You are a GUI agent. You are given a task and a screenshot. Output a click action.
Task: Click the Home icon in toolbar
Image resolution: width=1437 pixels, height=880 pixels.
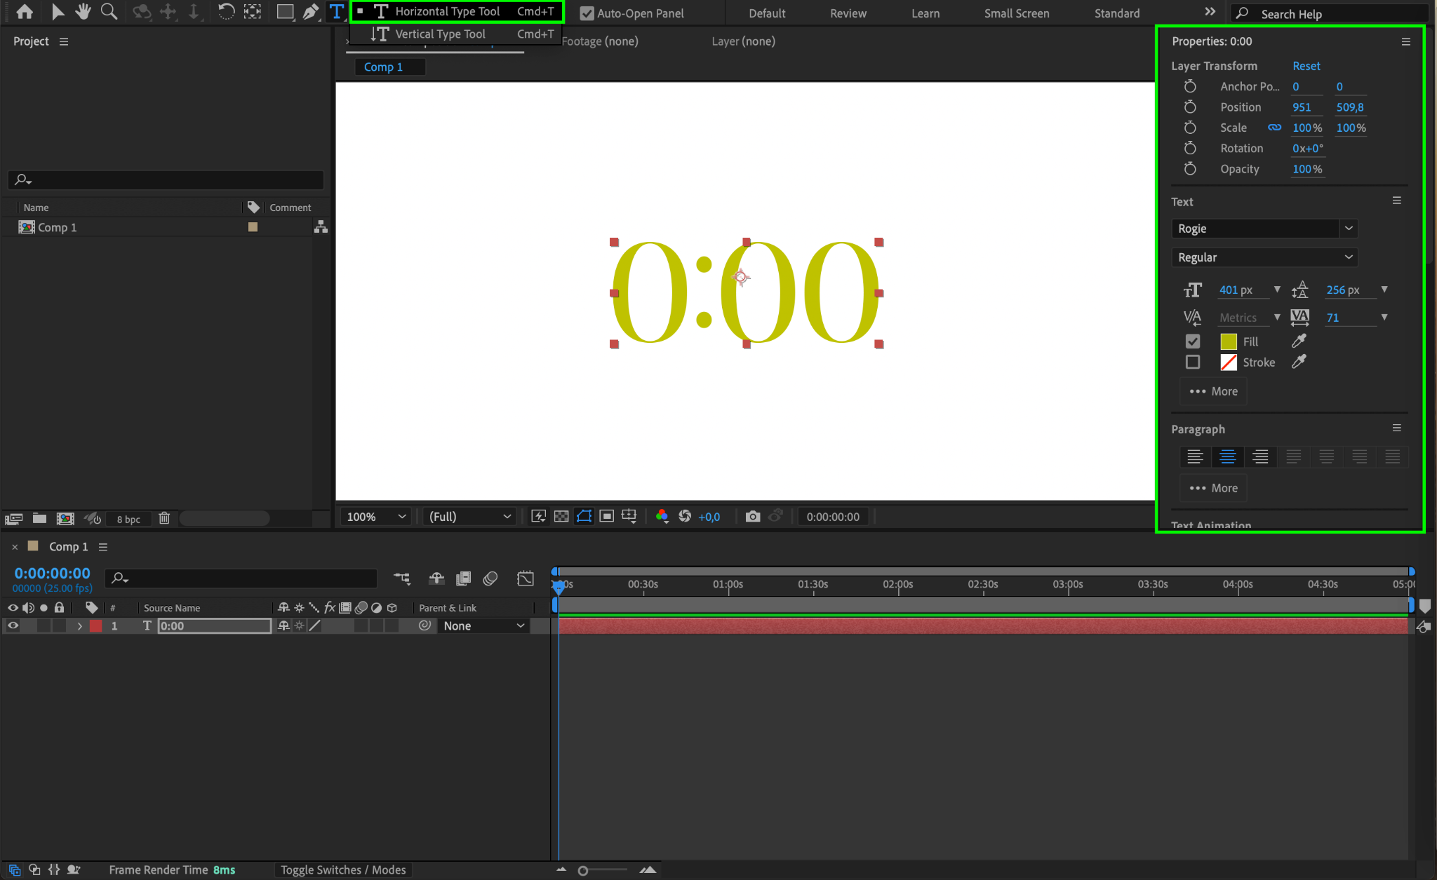[x=25, y=12]
